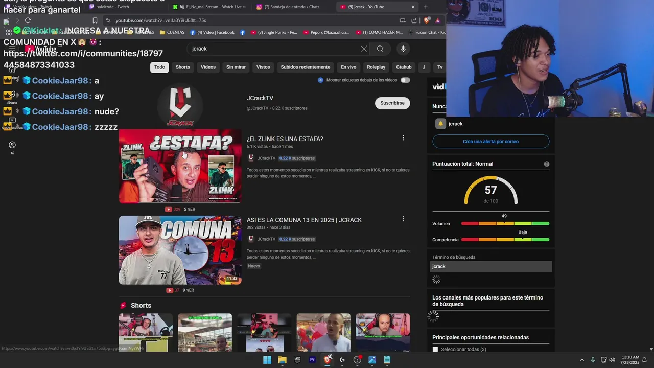Start voice search with the microphone icon
654x368 pixels.
pos(403,49)
